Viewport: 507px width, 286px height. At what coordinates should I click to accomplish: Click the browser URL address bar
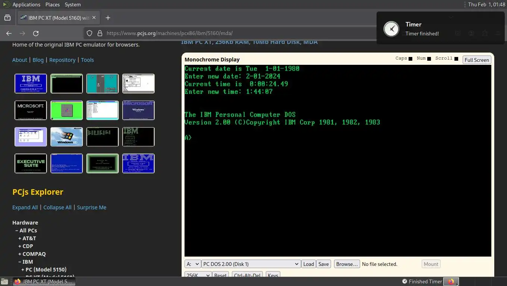point(239,33)
